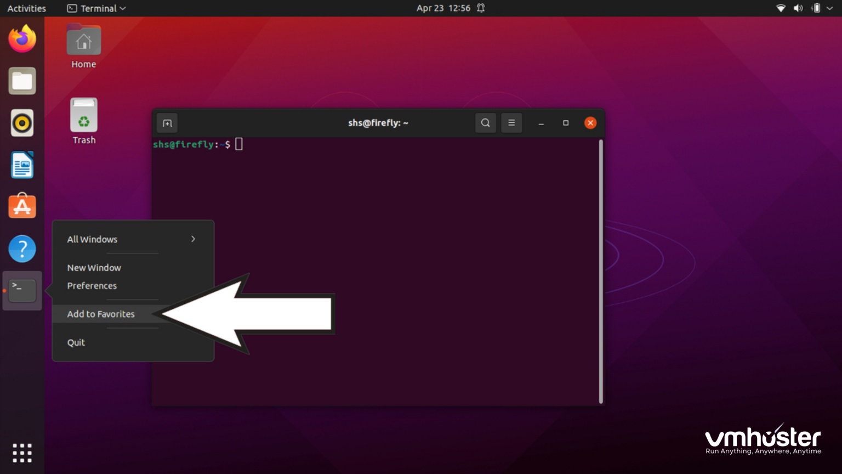The height and width of the screenshot is (474, 842).
Task: Open the Terminal menu in the top bar
Action: tap(96, 8)
